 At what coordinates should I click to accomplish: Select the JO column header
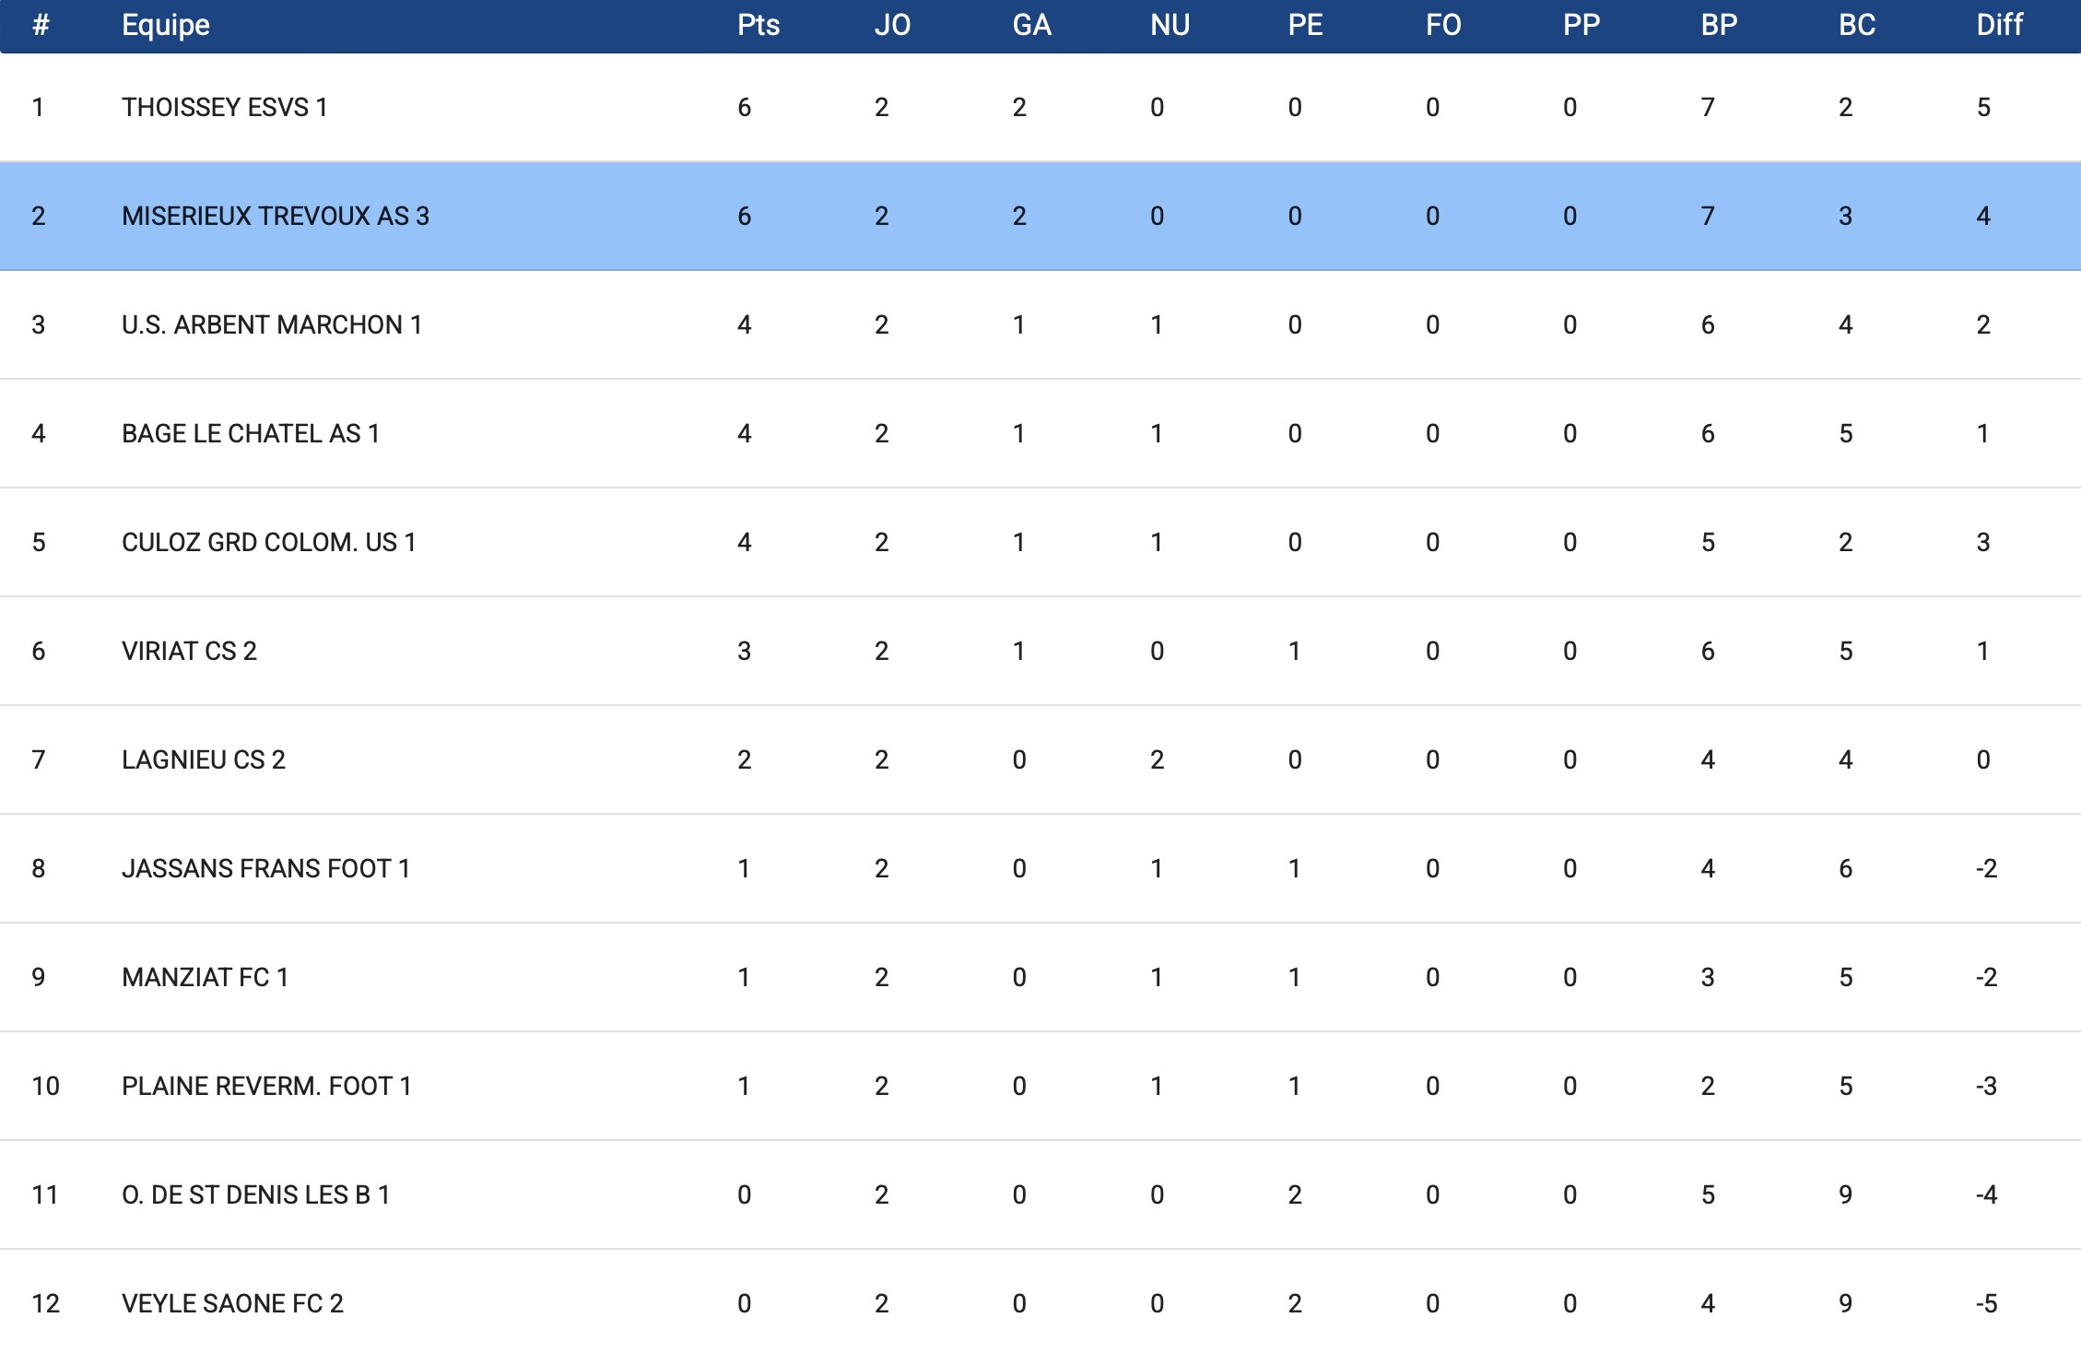point(892,25)
